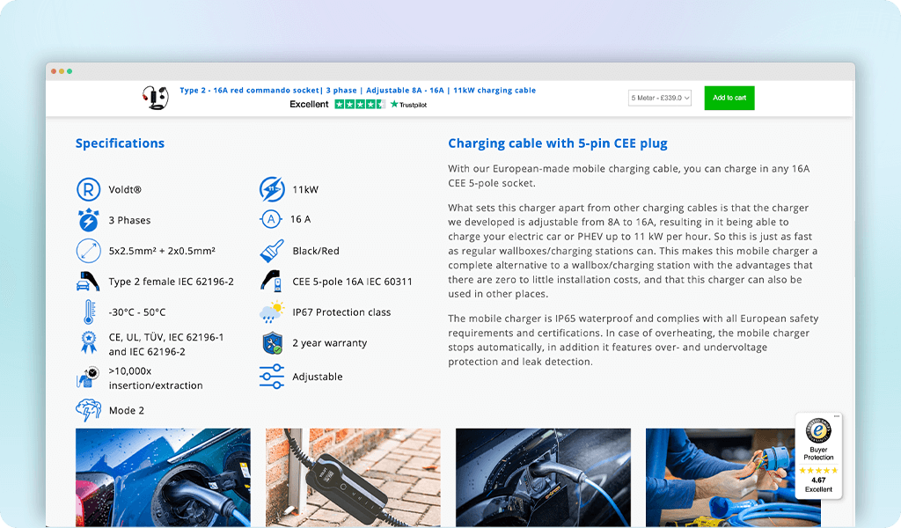Image resolution: width=901 pixels, height=528 pixels.
Task: Click the CEE 5-pole plug icon
Action: tap(271, 281)
